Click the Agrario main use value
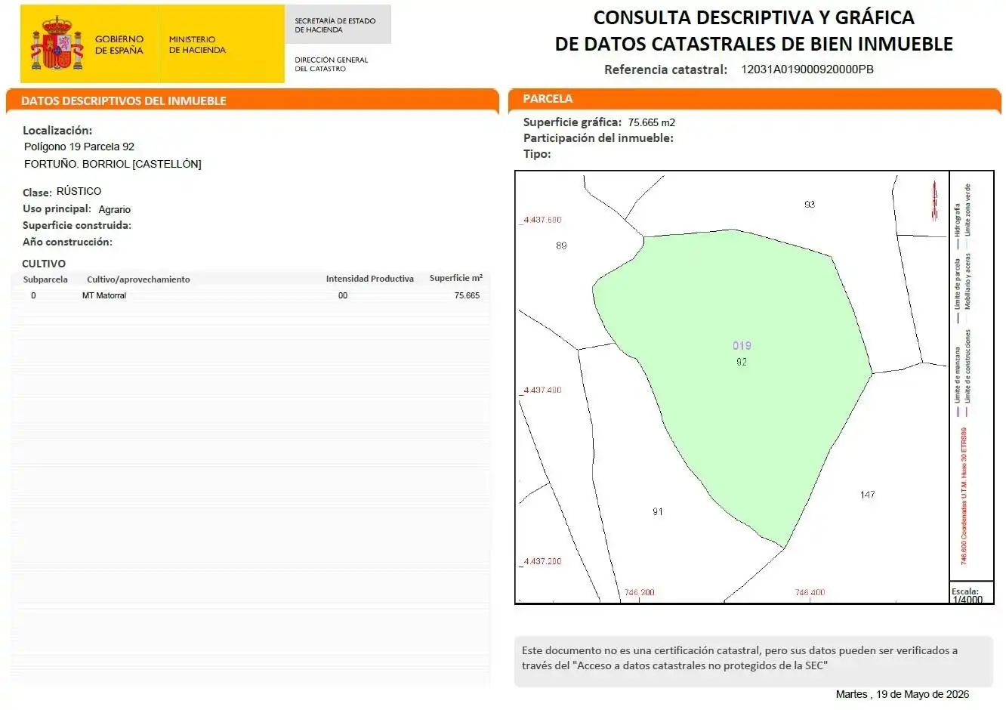Screen dimensions: 1006x710 coord(115,209)
